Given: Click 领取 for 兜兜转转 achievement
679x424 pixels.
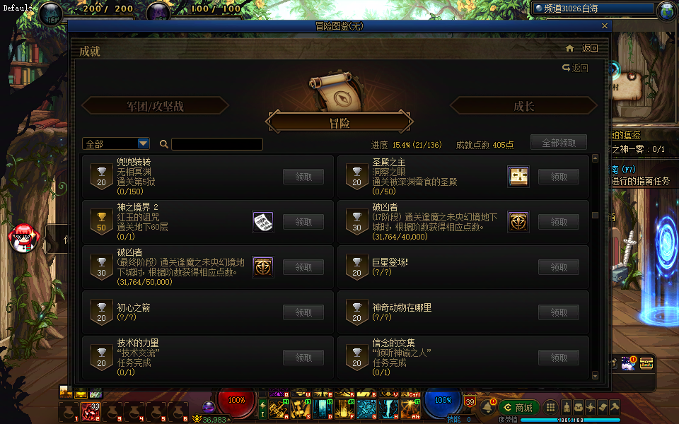Looking at the screenshot, I should pos(303,177).
